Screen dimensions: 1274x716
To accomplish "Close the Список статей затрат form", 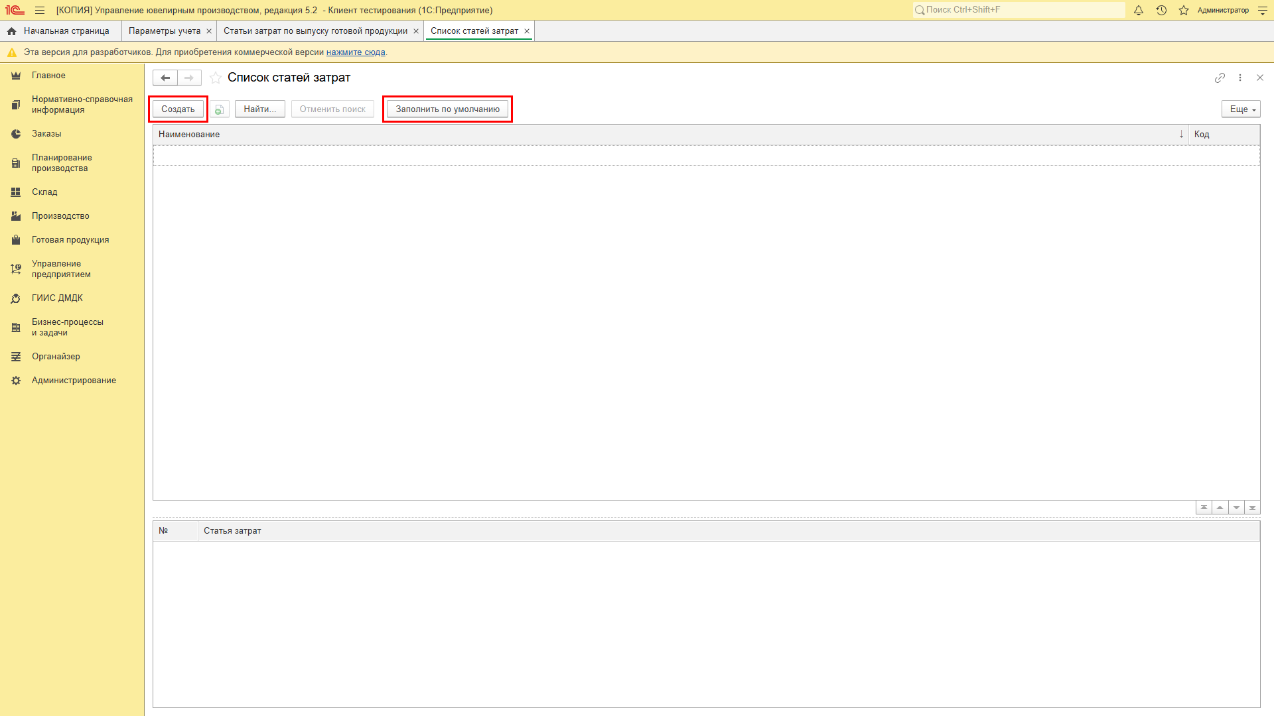I will click(1260, 78).
